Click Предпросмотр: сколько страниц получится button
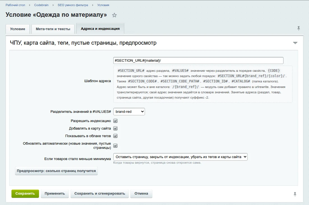 click(x=56, y=171)
